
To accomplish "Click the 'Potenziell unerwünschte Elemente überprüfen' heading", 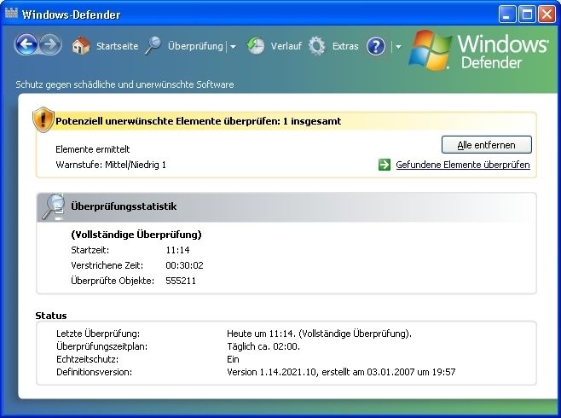I will [x=198, y=121].
